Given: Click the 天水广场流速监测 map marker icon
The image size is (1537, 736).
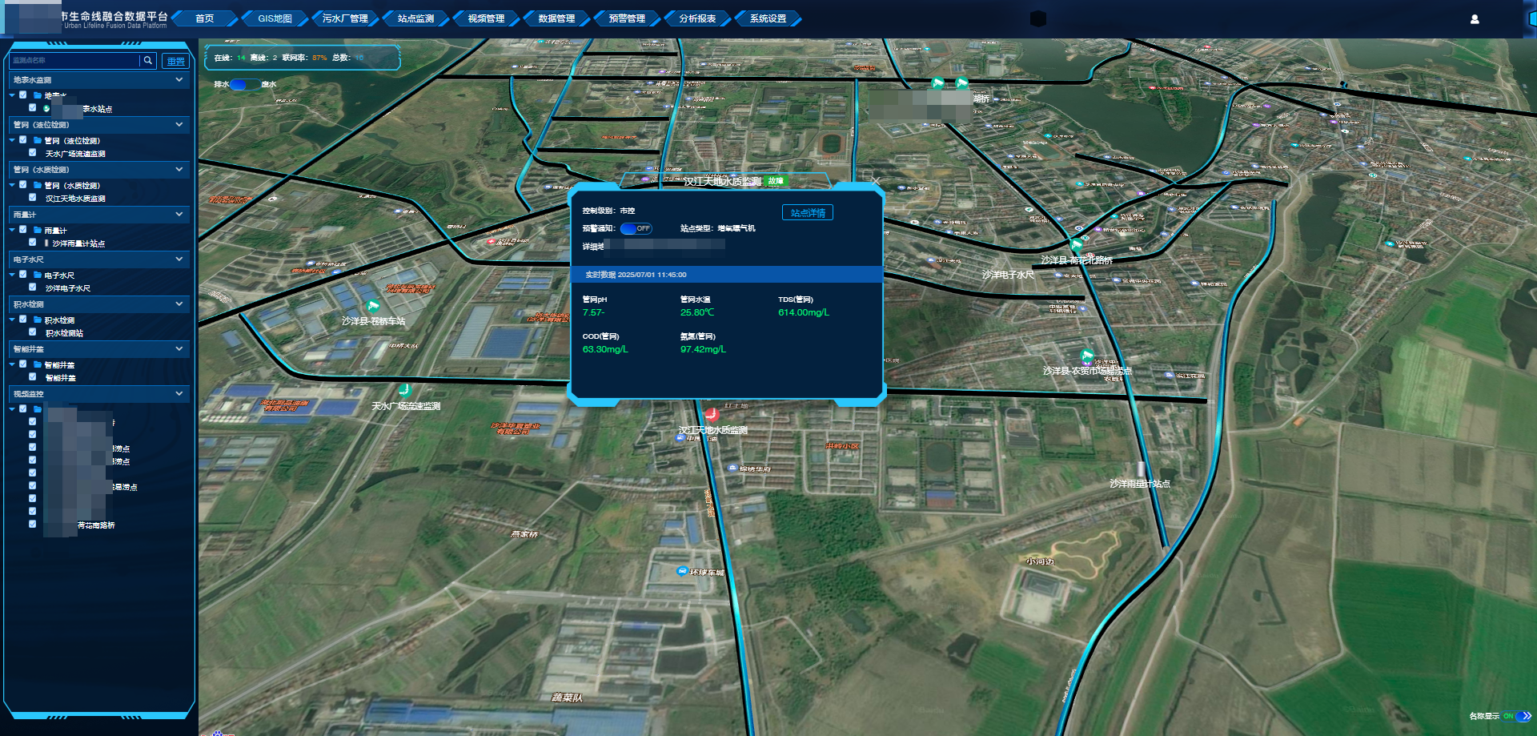Looking at the screenshot, I should click(x=405, y=390).
